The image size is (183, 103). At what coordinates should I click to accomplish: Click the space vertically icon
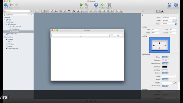(x=121, y=11)
